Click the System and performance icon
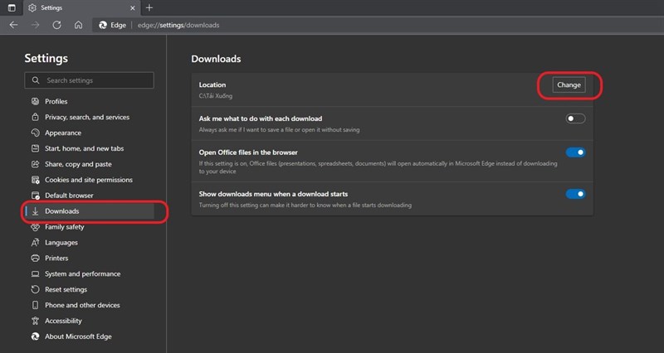 coord(35,274)
